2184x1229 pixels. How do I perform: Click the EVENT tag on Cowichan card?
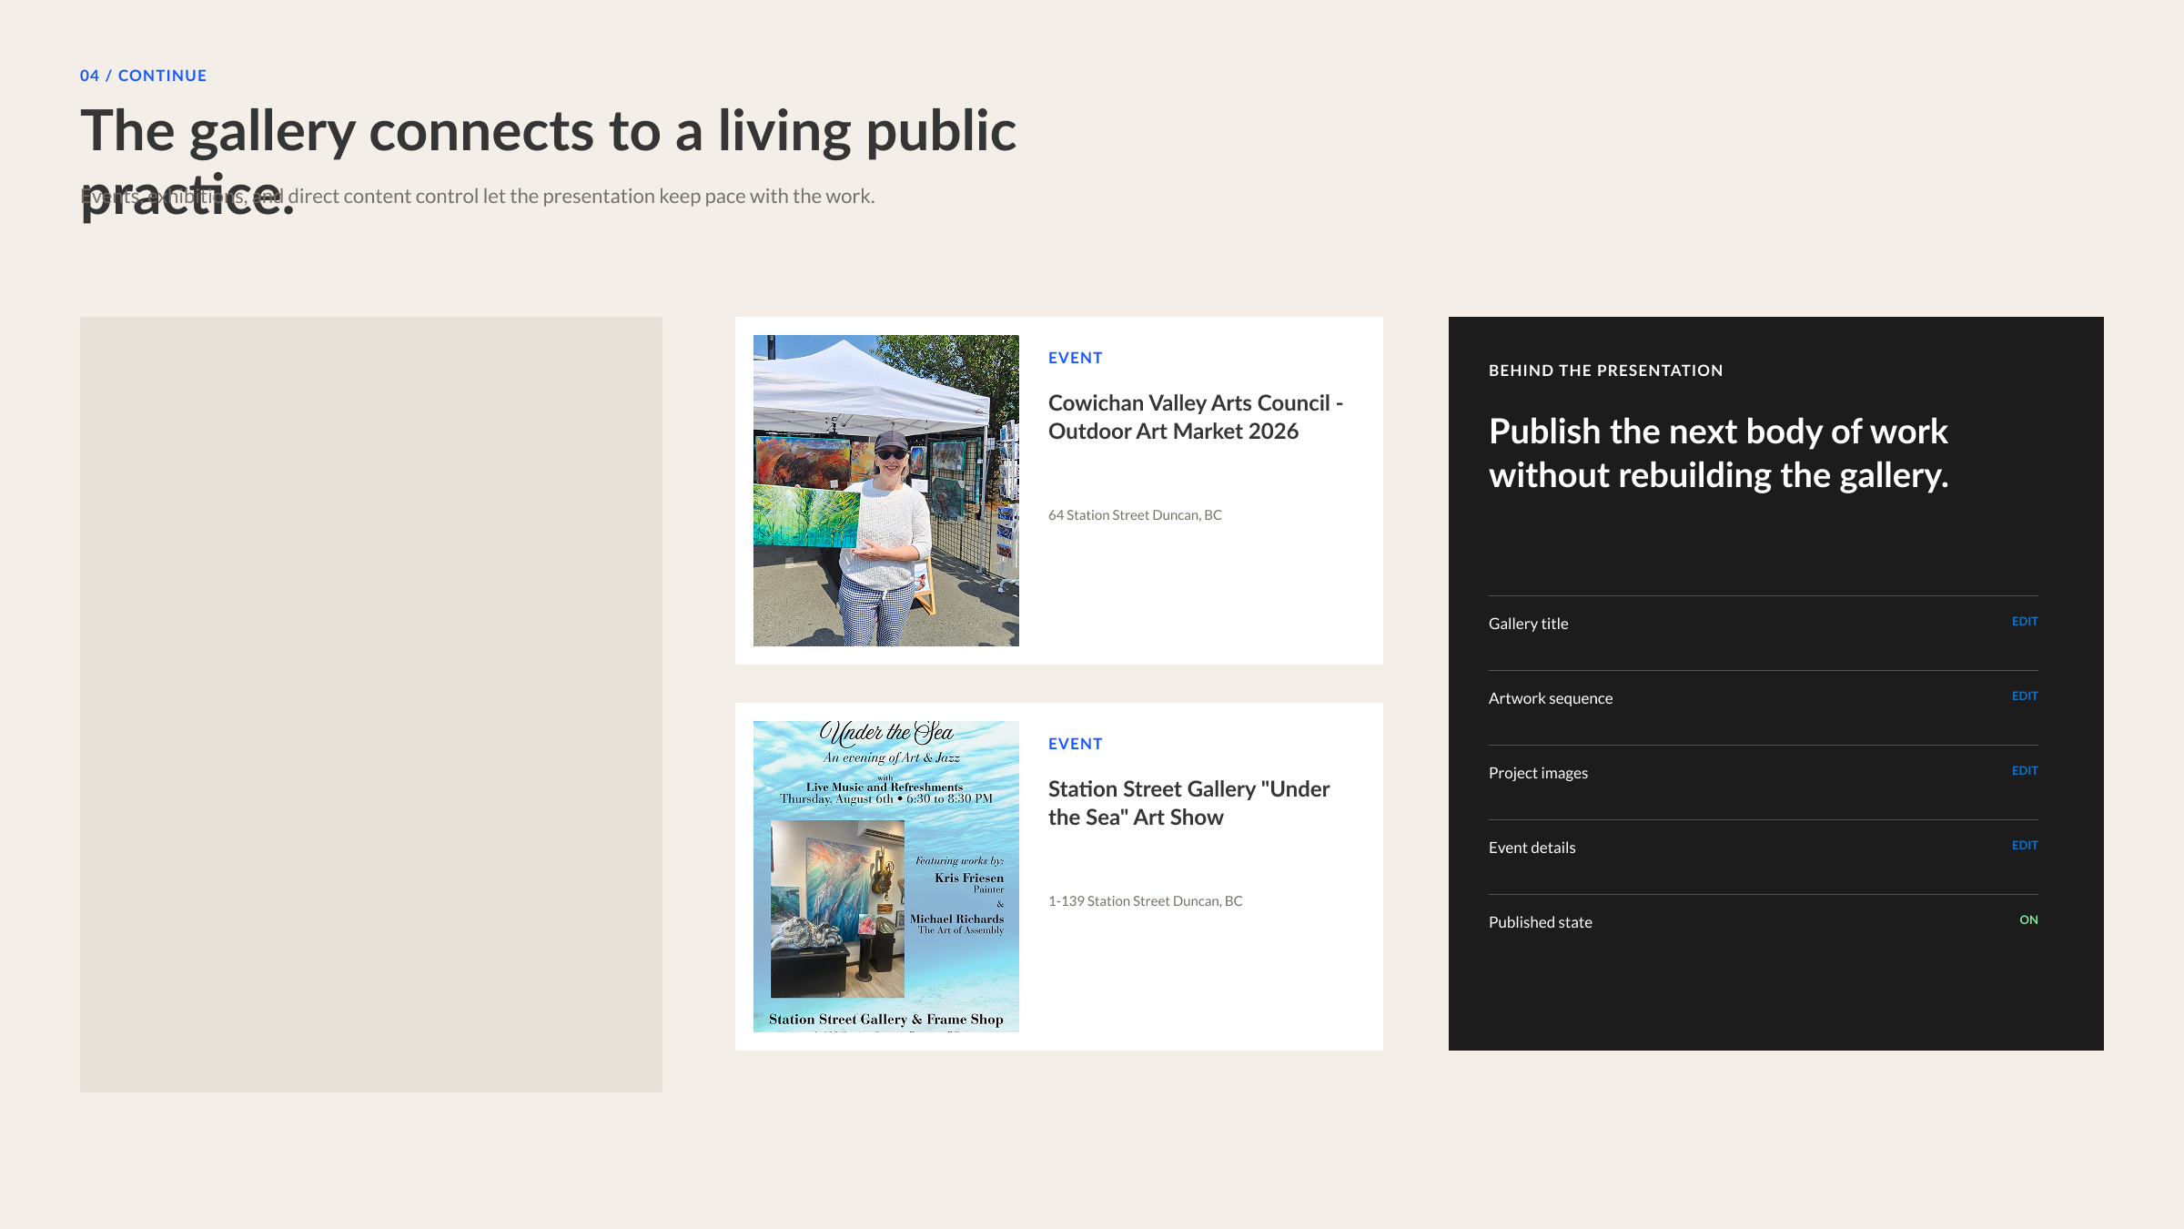[x=1075, y=358]
